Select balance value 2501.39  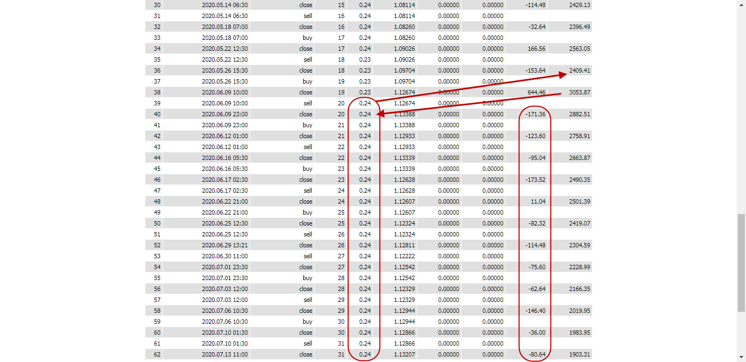(x=579, y=201)
